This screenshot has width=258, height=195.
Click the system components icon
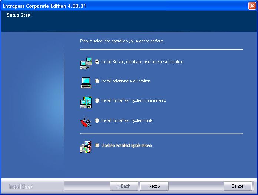(x=86, y=102)
